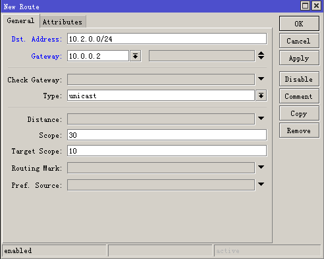Copy the route entry
Screen dimensions: 324x259
(299, 113)
